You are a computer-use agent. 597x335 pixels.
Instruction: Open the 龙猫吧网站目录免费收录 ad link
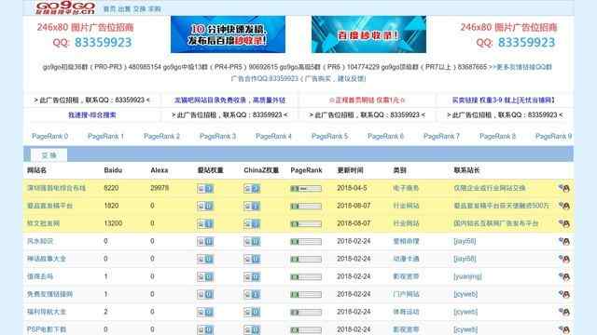229,100
